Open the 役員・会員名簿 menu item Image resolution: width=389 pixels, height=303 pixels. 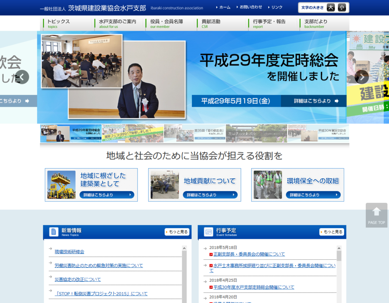(x=166, y=24)
